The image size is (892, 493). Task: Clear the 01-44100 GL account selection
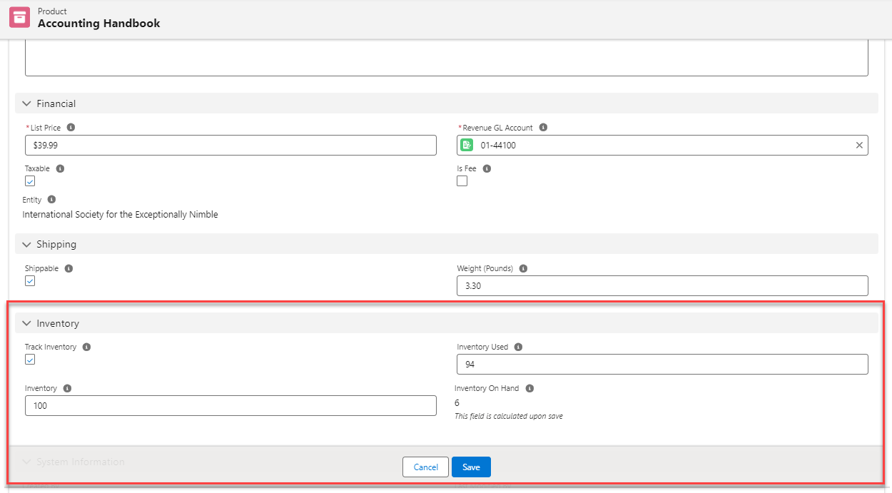tap(859, 146)
